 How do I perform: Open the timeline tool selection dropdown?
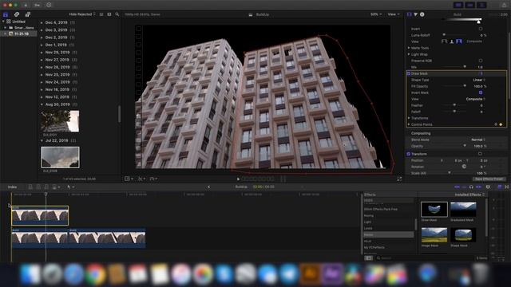point(71,187)
